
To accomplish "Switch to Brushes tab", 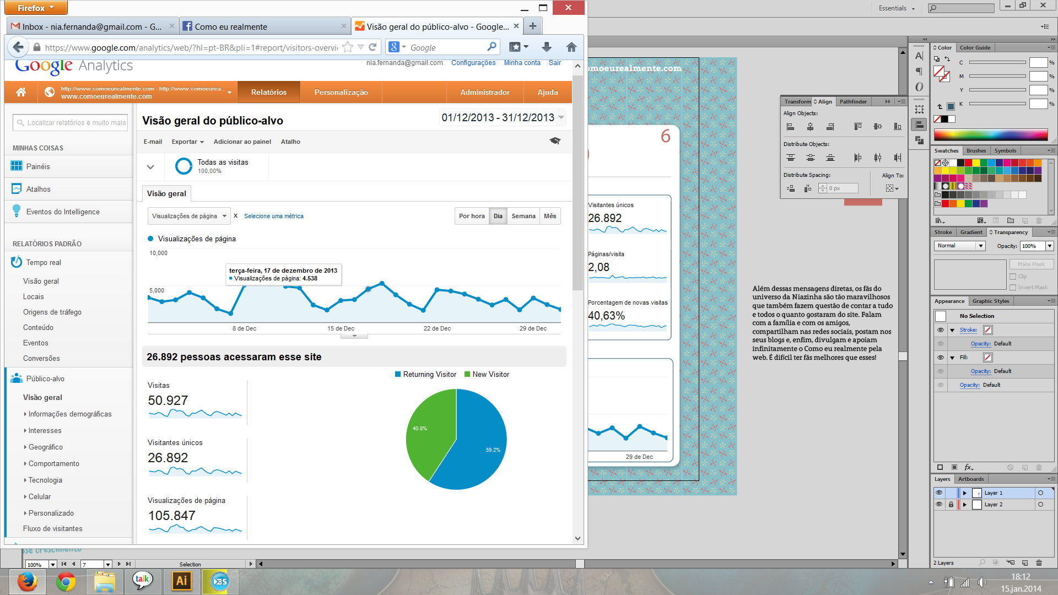I will pos(976,150).
